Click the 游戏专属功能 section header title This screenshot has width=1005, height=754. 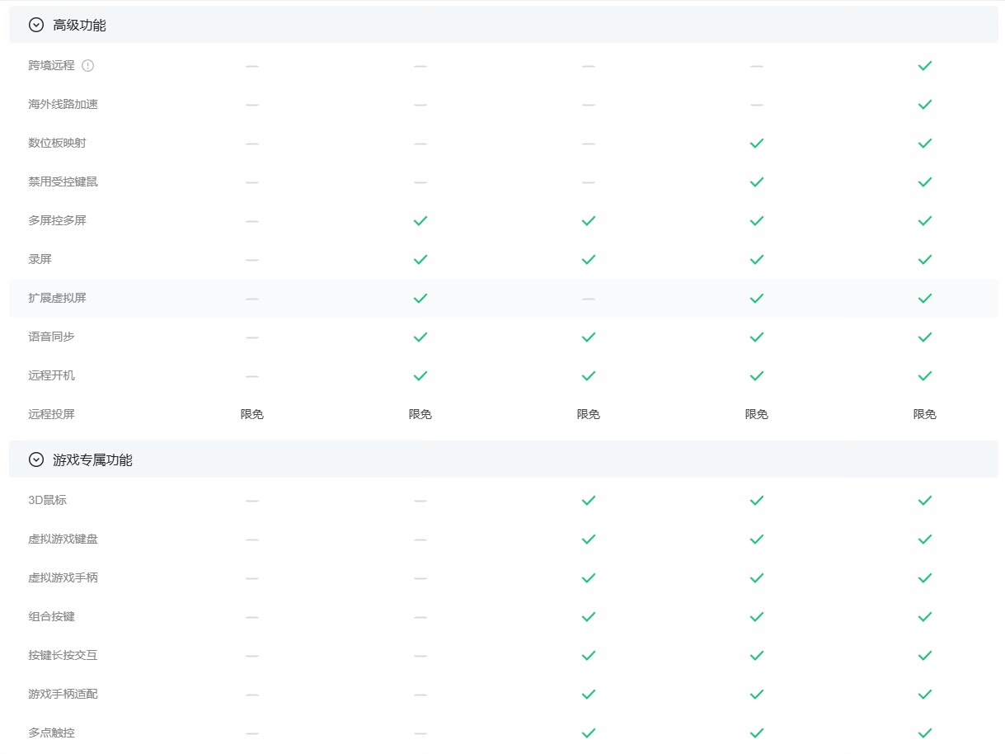92,459
